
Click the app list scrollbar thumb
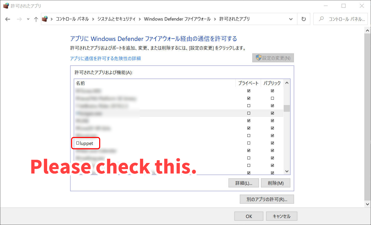[x=287, y=108]
